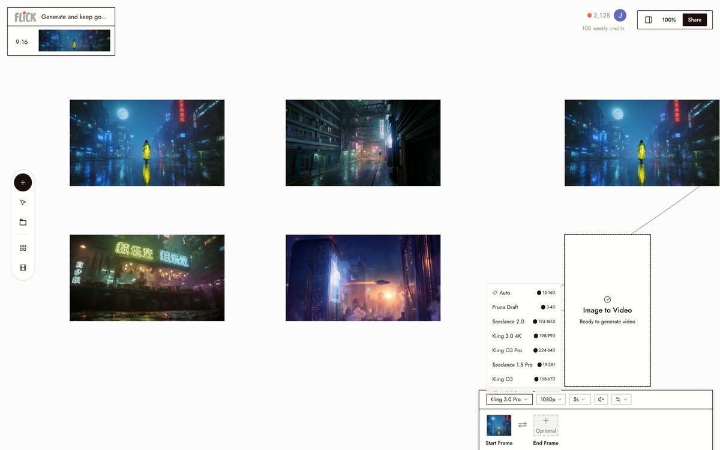
Task: Click the 100% zoom level
Action: [x=668, y=20]
